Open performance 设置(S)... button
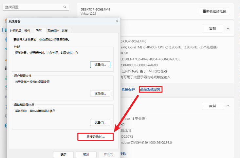The width and height of the screenshot is (240, 158). 100,64
